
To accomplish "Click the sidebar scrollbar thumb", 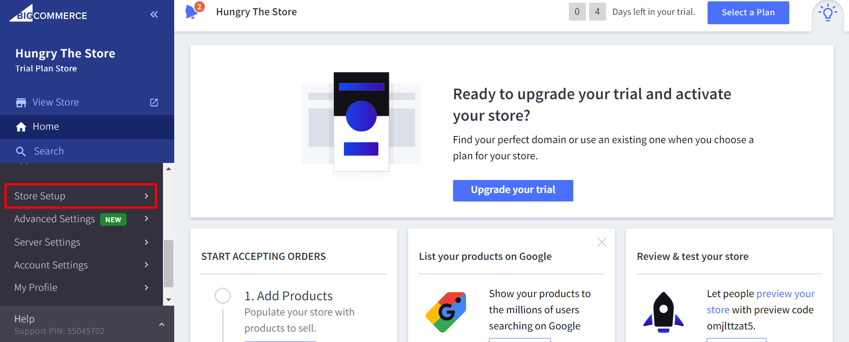I will coord(168,263).
